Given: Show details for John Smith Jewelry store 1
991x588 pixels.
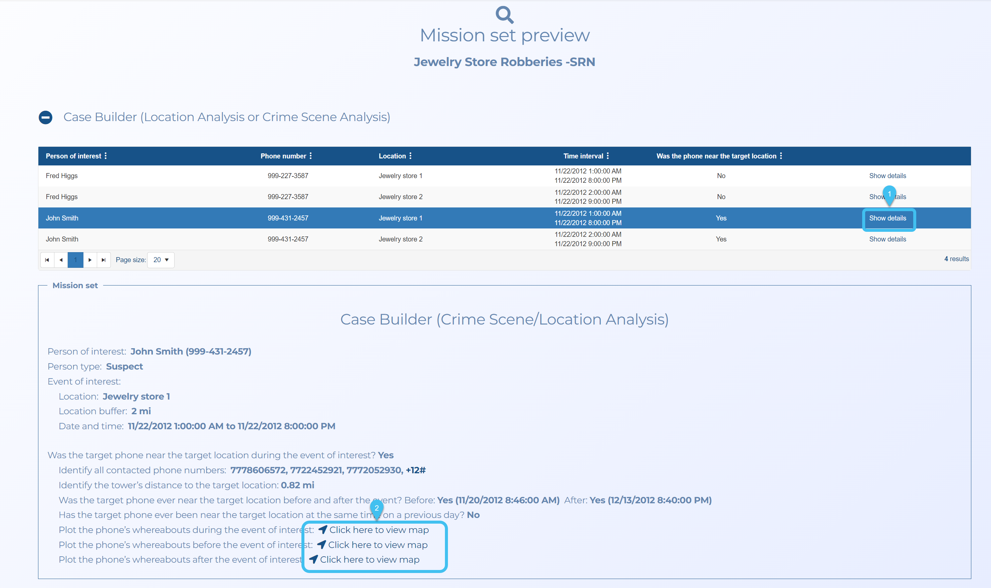Looking at the screenshot, I should point(887,218).
